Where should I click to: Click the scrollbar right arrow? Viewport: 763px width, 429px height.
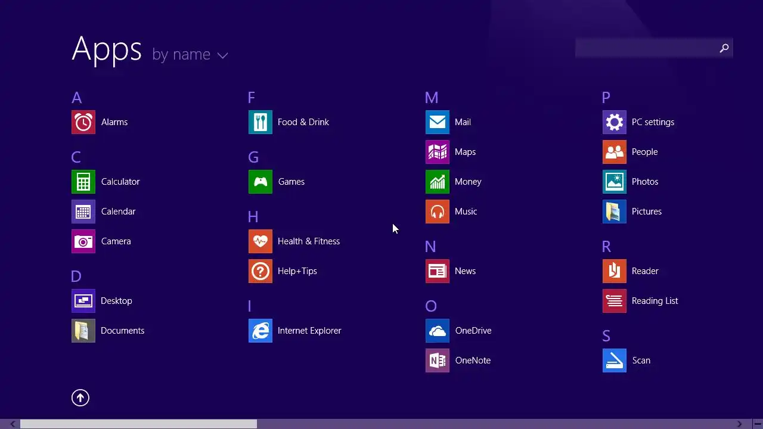pos(739,424)
